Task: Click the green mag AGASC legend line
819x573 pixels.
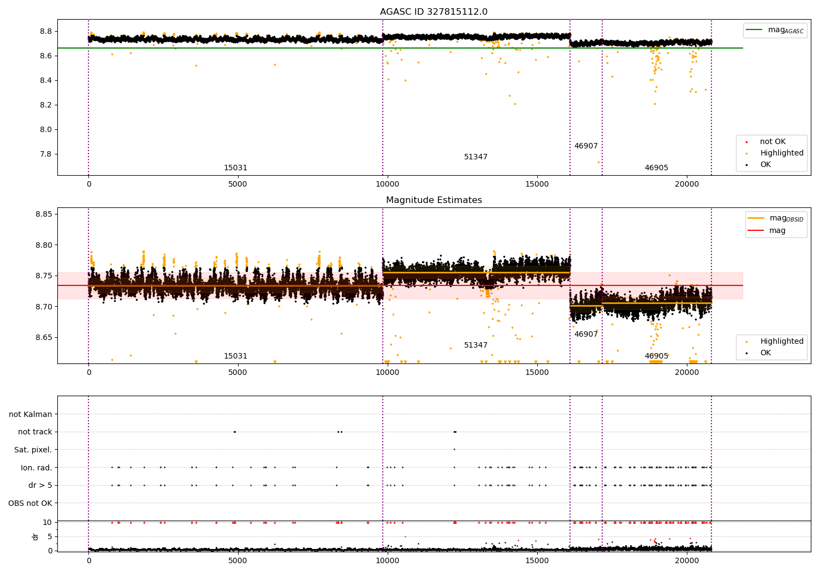Action: coord(755,30)
